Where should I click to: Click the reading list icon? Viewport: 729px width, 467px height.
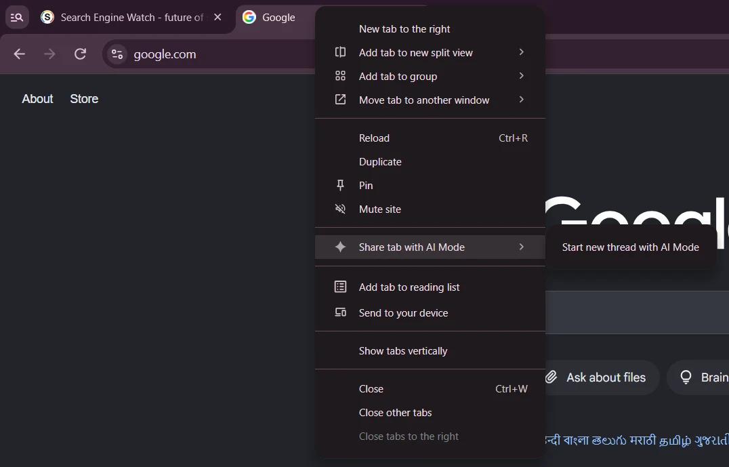coord(340,287)
